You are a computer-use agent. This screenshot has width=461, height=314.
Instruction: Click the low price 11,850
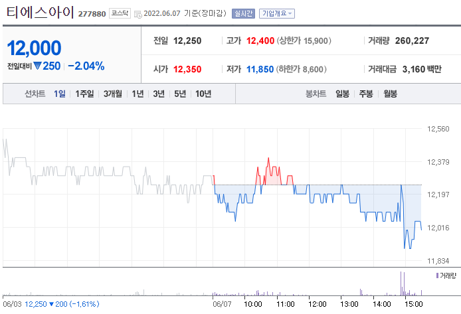(260, 69)
